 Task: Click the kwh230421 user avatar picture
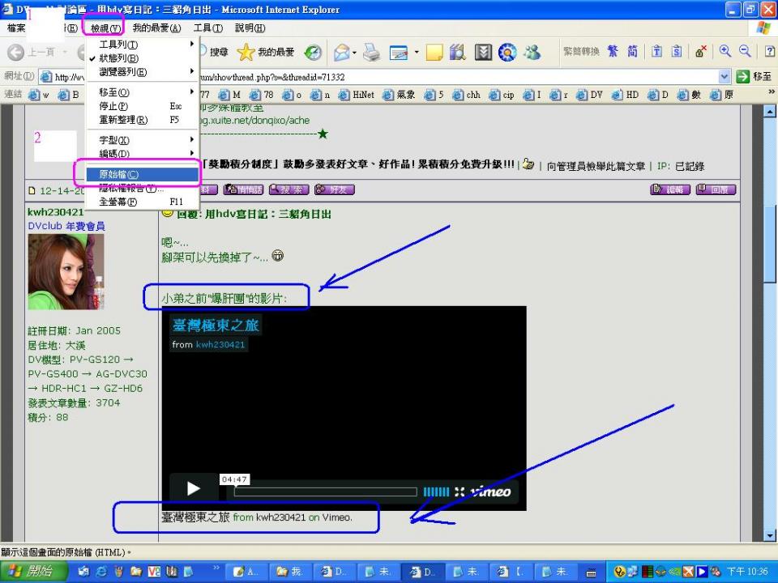[x=66, y=272]
